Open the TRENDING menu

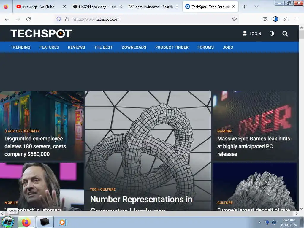[x=20, y=47]
